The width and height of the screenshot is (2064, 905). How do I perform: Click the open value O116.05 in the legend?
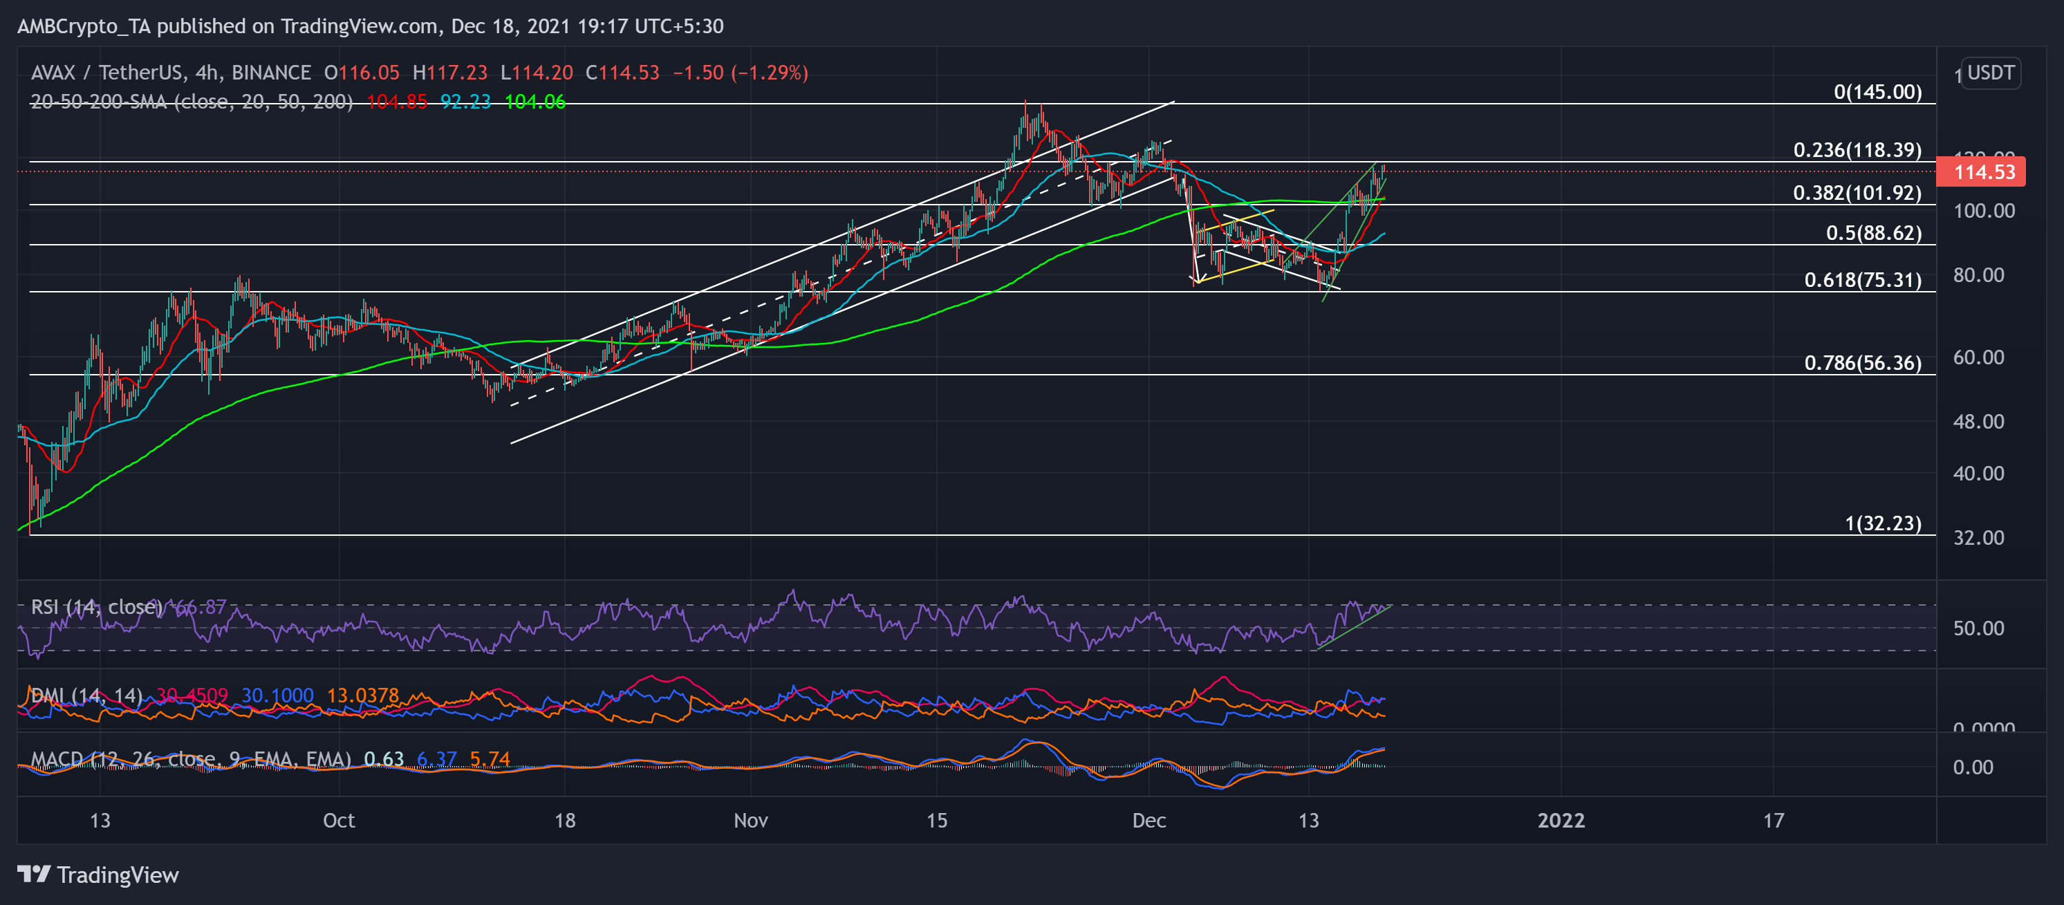(365, 72)
